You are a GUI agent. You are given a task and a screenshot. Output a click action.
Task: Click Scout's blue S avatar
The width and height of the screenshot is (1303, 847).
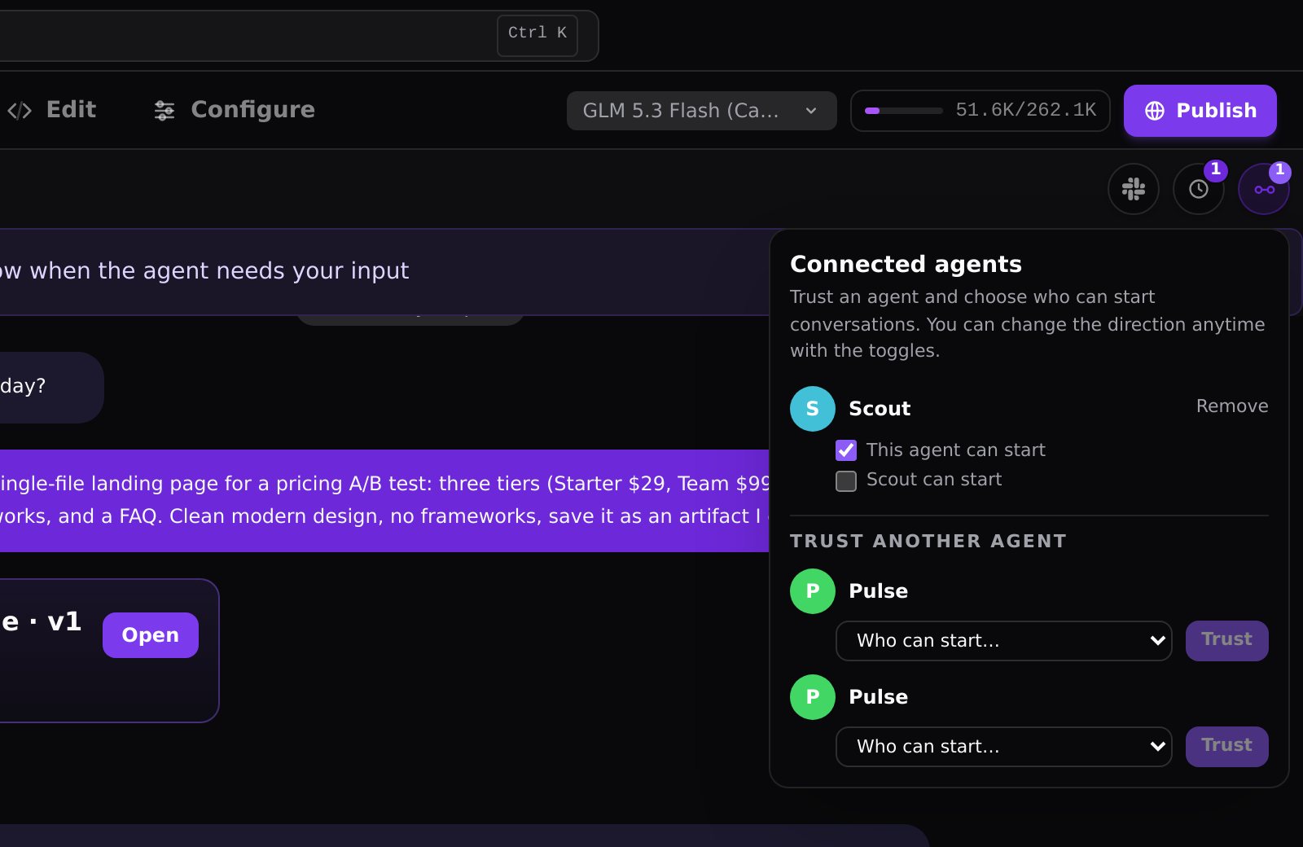click(812, 409)
